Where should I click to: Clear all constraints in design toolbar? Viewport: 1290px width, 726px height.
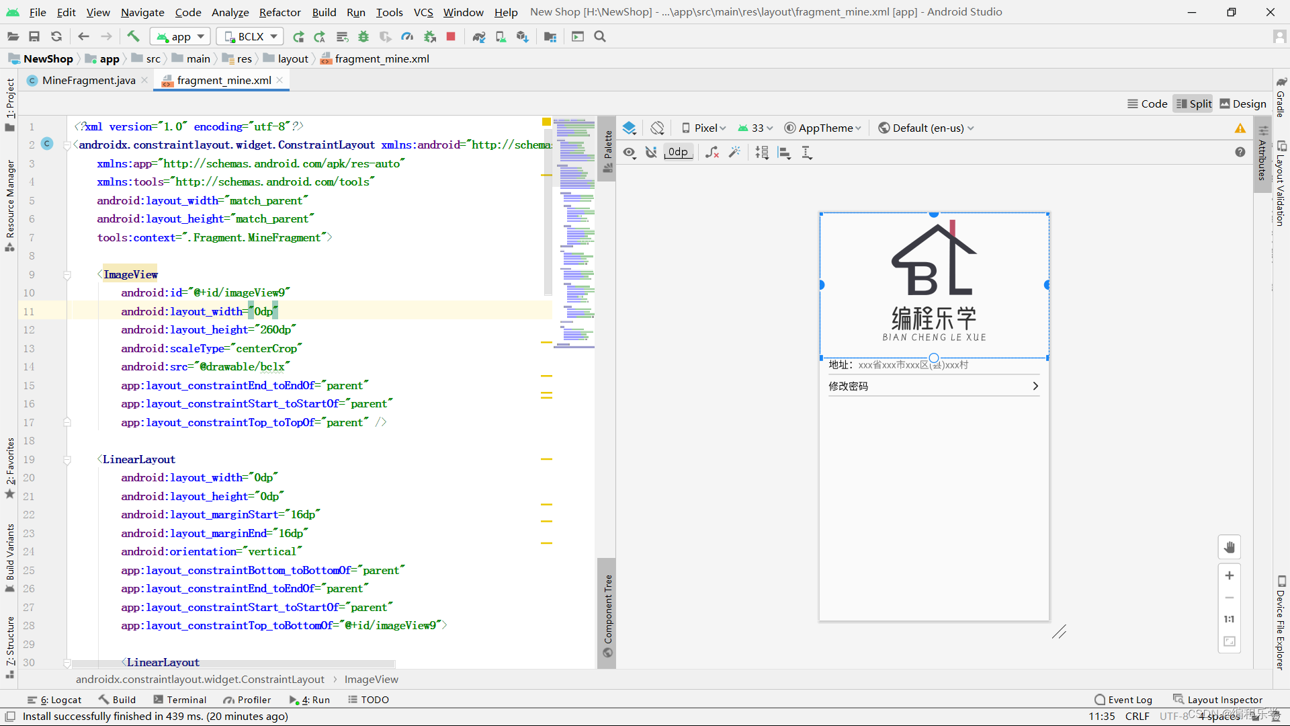tap(712, 153)
